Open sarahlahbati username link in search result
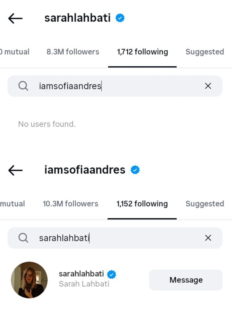The width and height of the screenshot is (232, 309). tap(81, 274)
